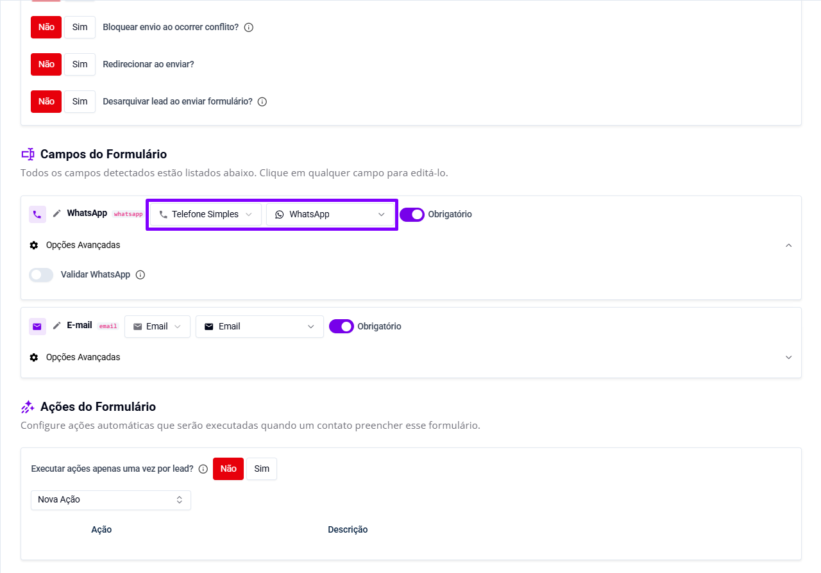Toggle Obrigatório switch for E-mail field
821x573 pixels.
click(341, 327)
